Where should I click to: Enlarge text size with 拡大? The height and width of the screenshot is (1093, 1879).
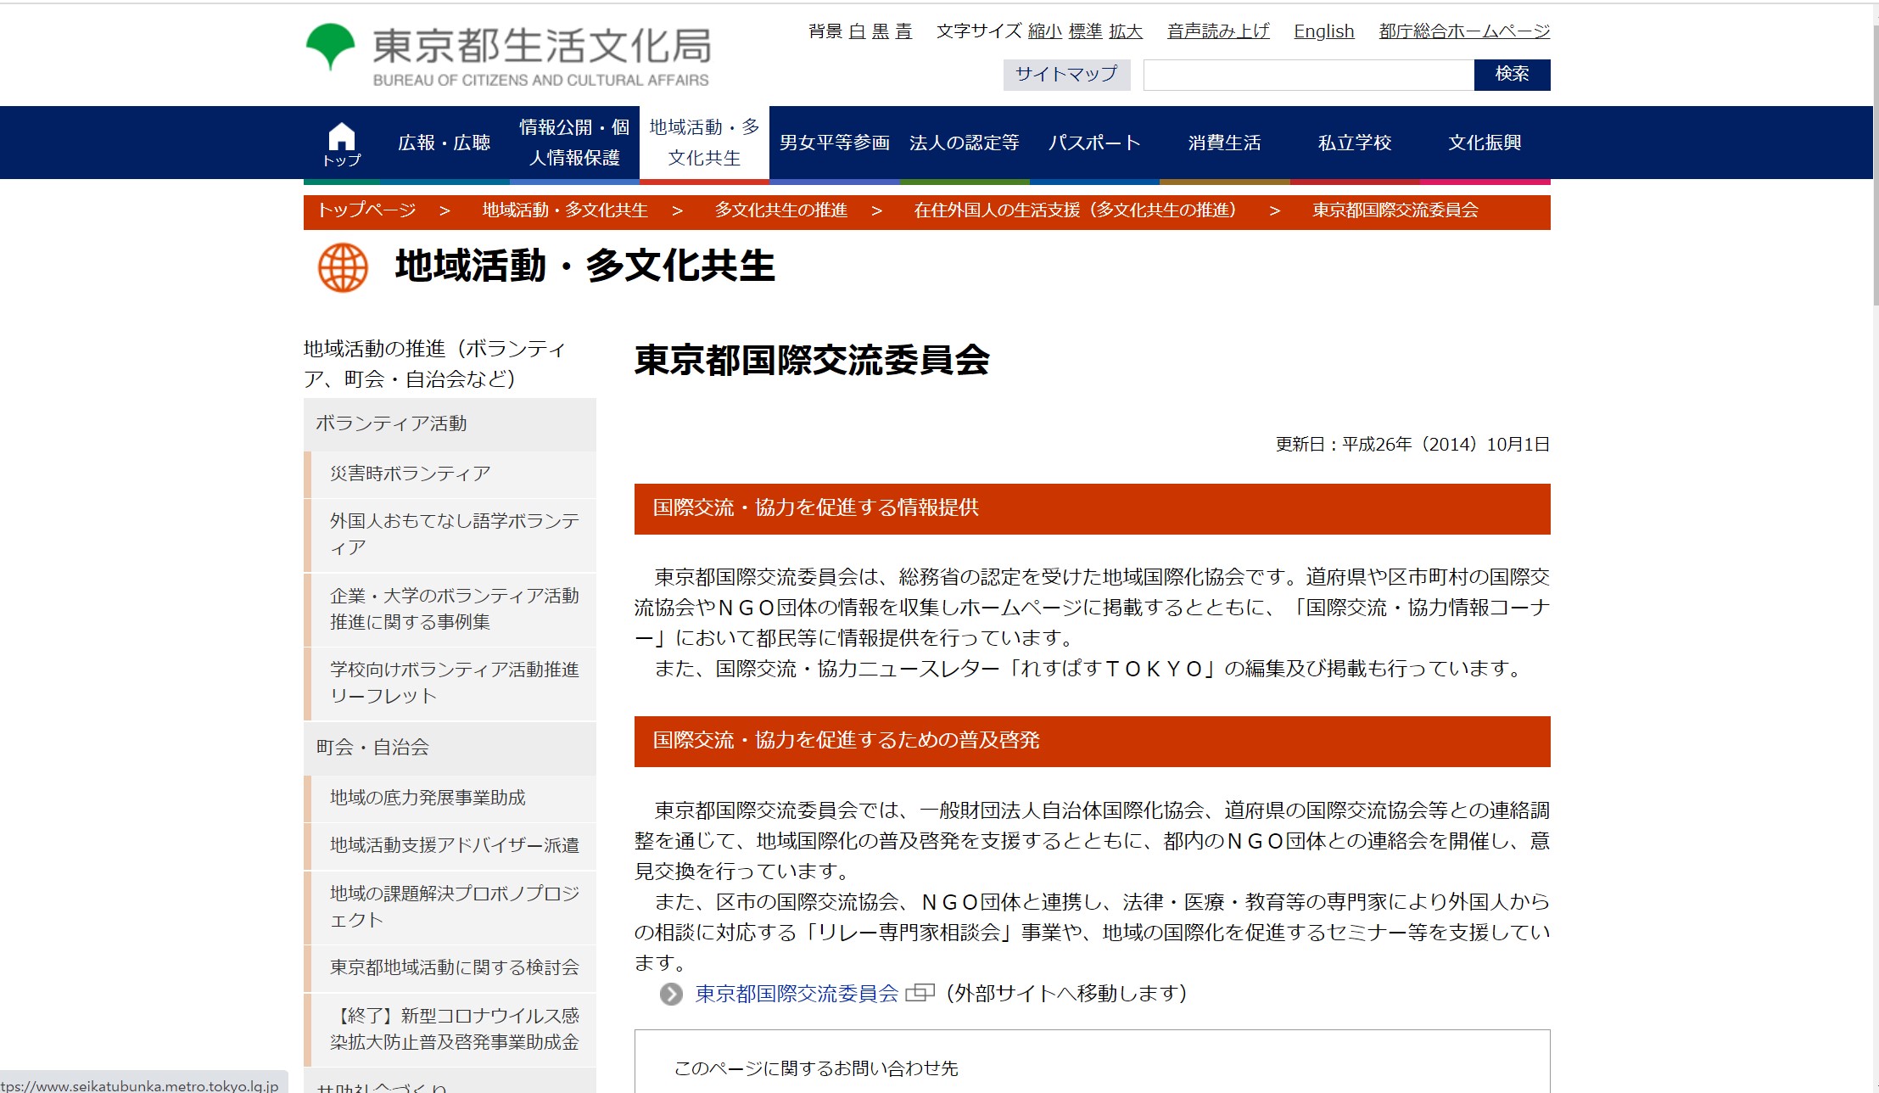(x=1125, y=31)
